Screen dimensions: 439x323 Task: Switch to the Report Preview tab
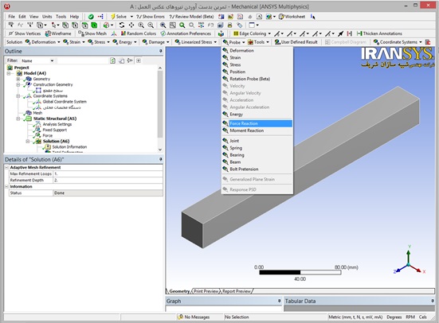point(237,291)
